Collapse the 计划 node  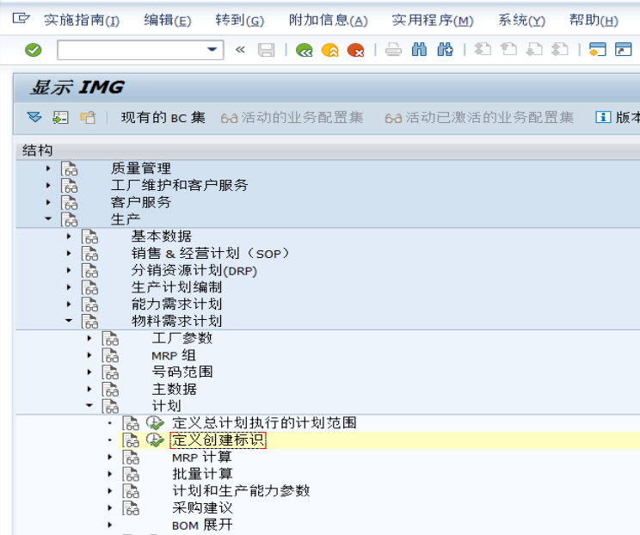pyautogui.click(x=89, y=406)
